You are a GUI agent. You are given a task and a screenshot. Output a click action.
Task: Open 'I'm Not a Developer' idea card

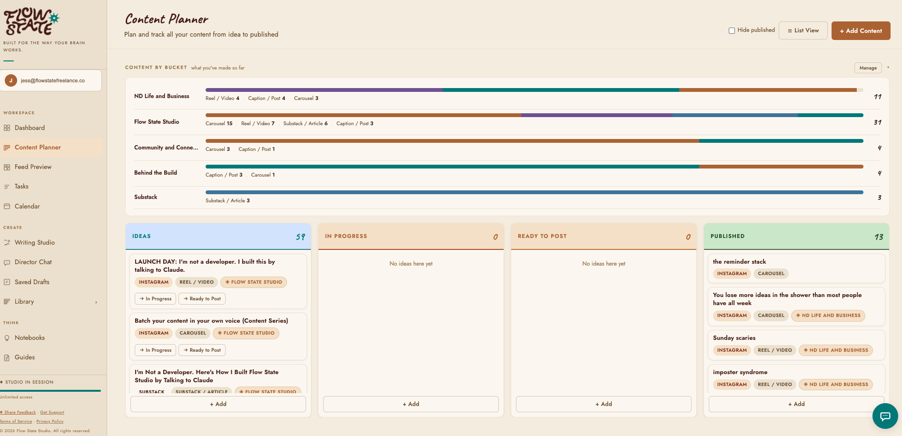point(218,379)
